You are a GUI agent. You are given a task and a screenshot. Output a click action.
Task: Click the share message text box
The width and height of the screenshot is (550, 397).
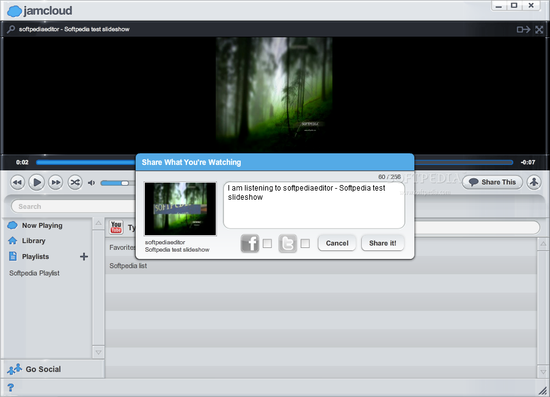pyautogui.click(x=314, y=205)
